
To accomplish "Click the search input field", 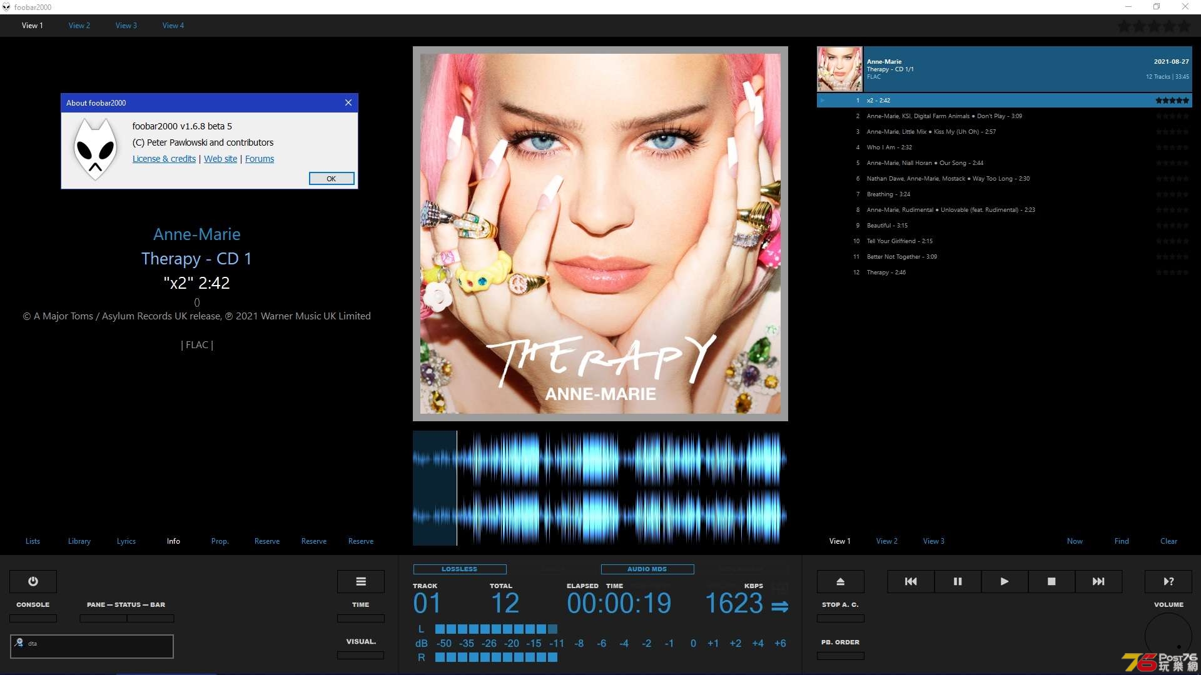I will point(92,646).
